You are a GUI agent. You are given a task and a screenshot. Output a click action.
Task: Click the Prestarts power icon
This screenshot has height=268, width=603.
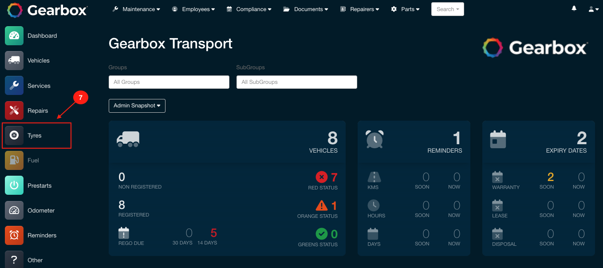coord(14,185)
